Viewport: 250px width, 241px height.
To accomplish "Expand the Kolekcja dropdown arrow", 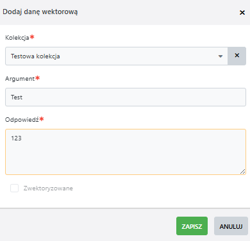I will pyautogui.click(x=221, y=56).
